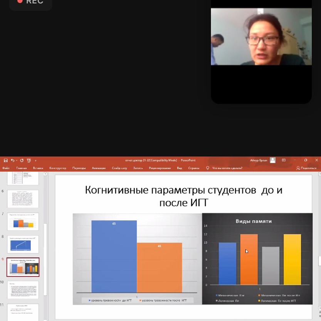The height and width of the screenshot is (321, 321).
Task: Select the Рецензирование ribbon tab
Action: 160,168
